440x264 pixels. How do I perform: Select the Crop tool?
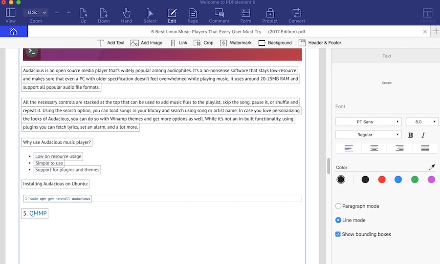point(204,43)
